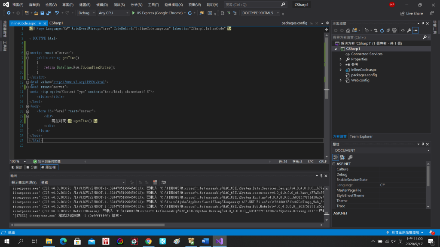The image size is (440, 247).
Task: Switch to 設計 design view button
Action: coord(16,167)
